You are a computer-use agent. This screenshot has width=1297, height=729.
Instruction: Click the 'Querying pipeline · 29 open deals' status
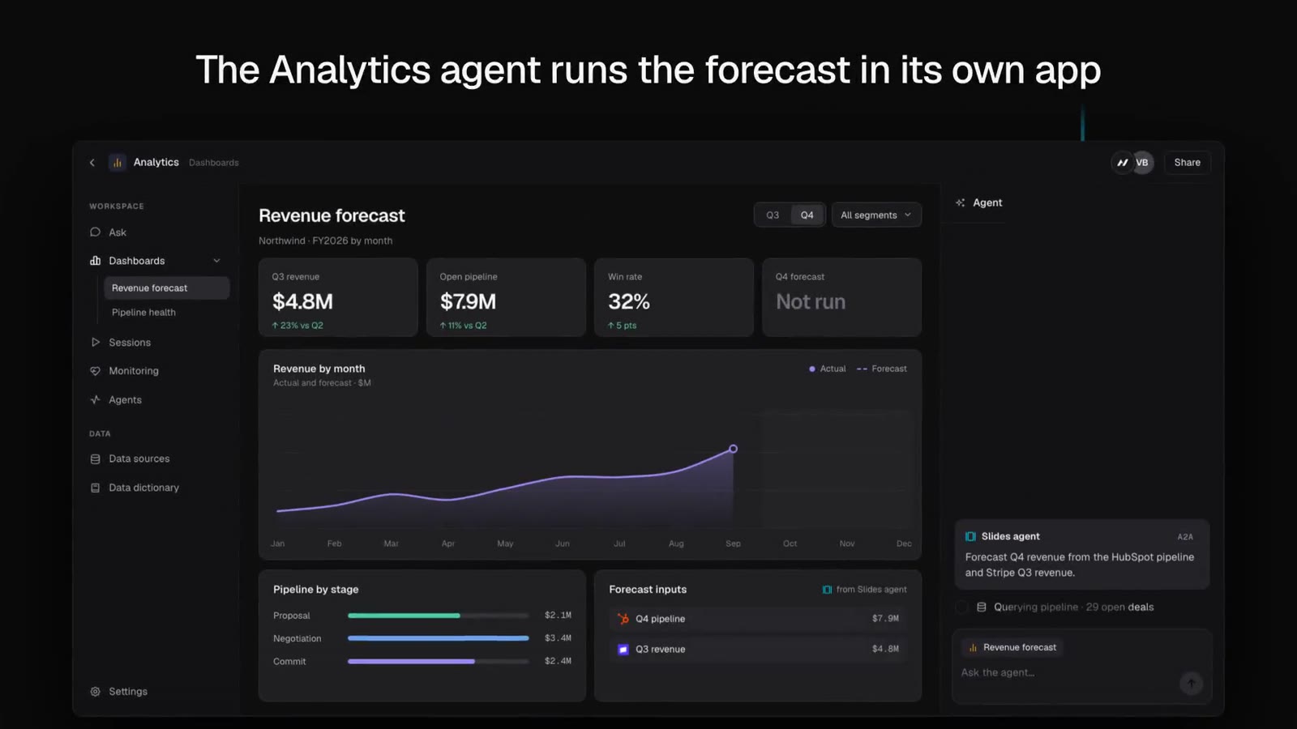1073,607
